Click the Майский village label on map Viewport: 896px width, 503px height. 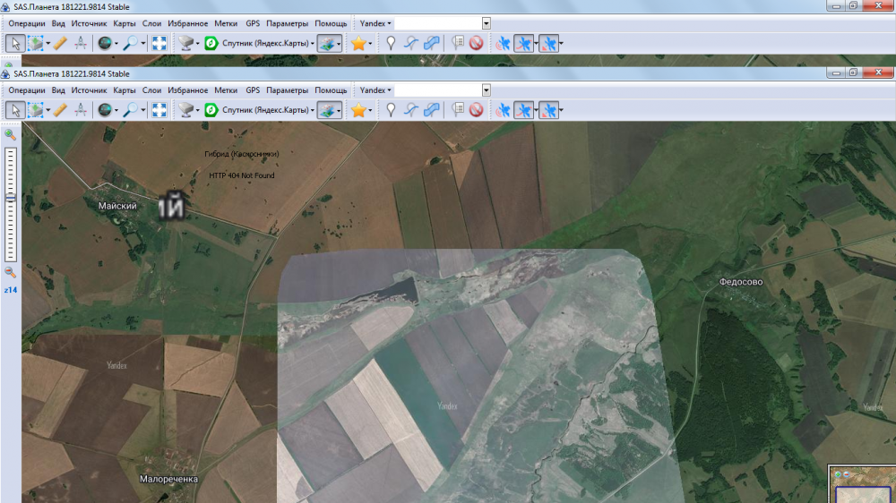coord(117,206)
